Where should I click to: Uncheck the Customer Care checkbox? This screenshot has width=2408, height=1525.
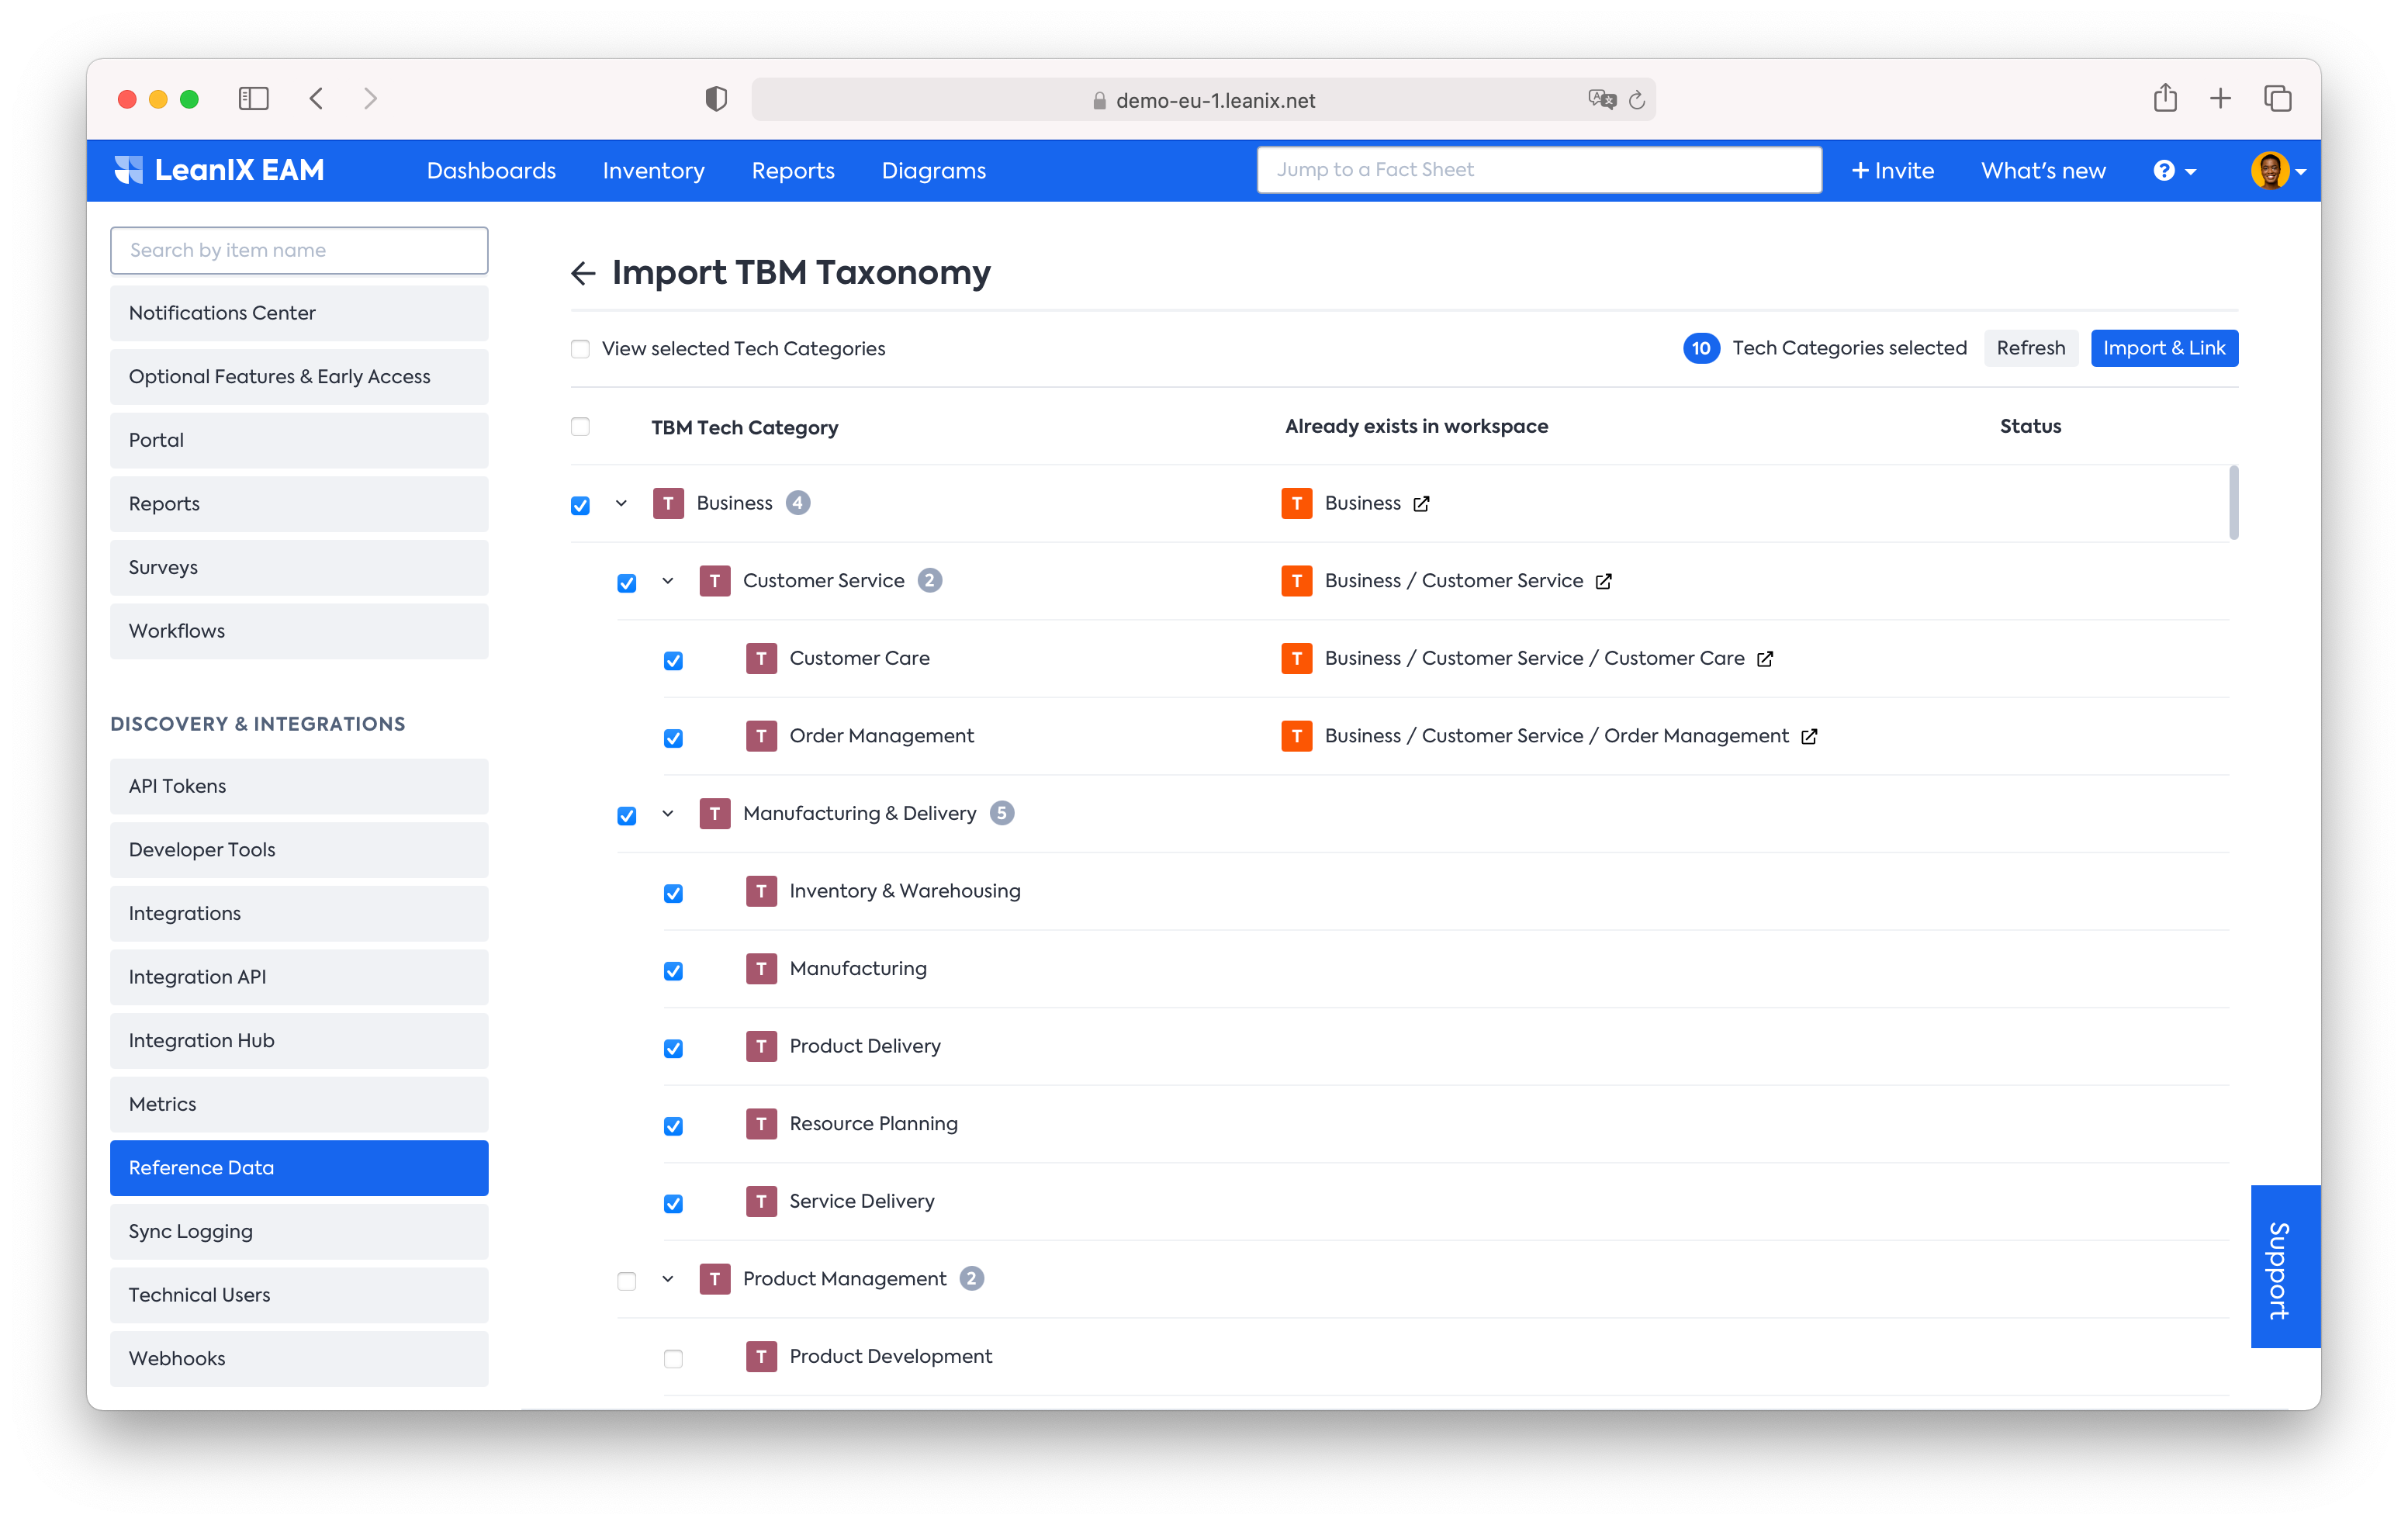(674, 661)
